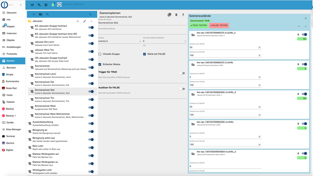
Task: Collapse the Jalousien folder chevron
Action: (x=92, y=21)
